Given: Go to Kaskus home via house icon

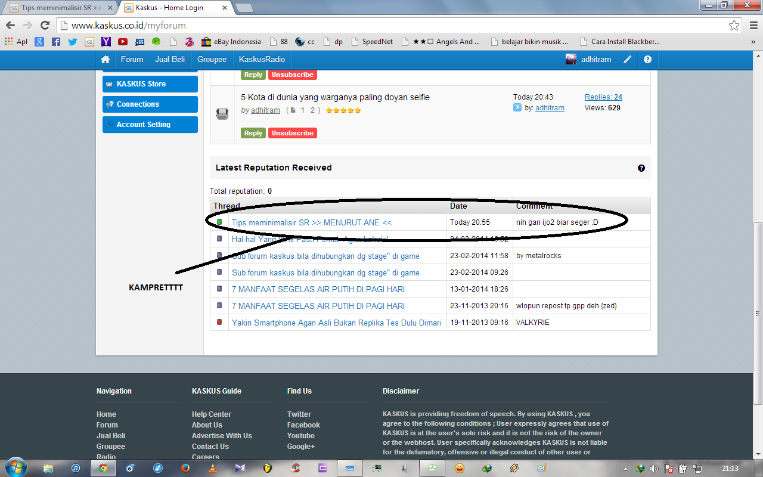Looking at the screenshot, I should 106,60.
